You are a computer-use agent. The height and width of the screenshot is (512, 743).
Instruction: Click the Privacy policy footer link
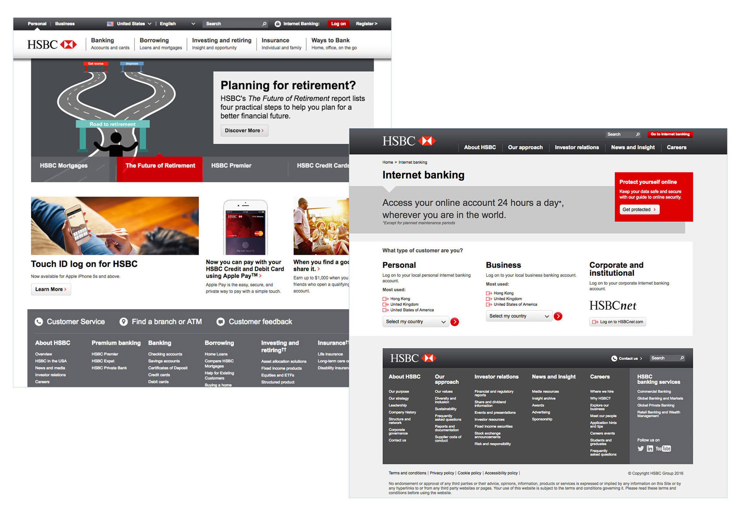click(x=442, y=473)
